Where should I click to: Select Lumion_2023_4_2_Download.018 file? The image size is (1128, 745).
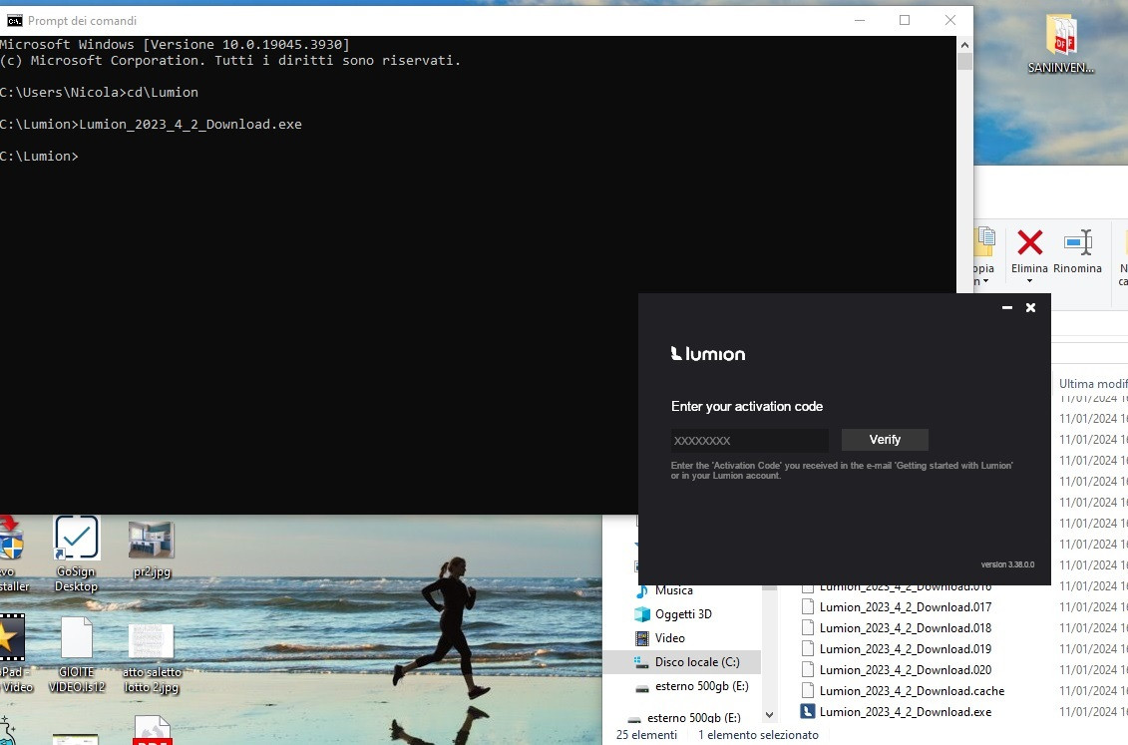coord(905,627)
